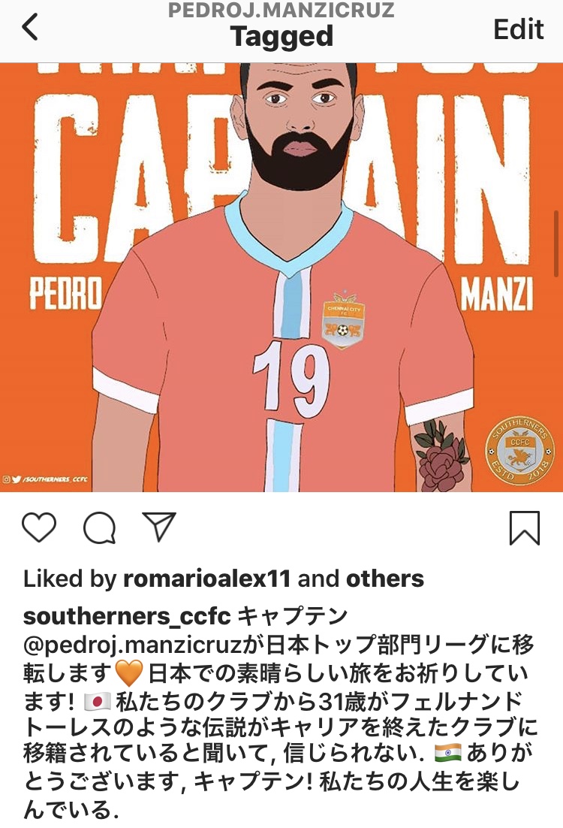Screen dimensions: 563x828
Task: Click the PEDROJ.MANZICRUZ header username
Action: [281, 10]
